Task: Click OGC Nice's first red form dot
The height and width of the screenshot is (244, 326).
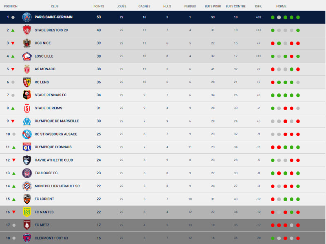Action: pos(273,43)
